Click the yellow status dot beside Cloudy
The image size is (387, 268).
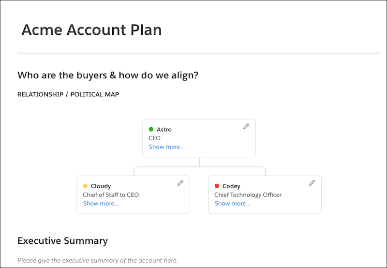86,186
